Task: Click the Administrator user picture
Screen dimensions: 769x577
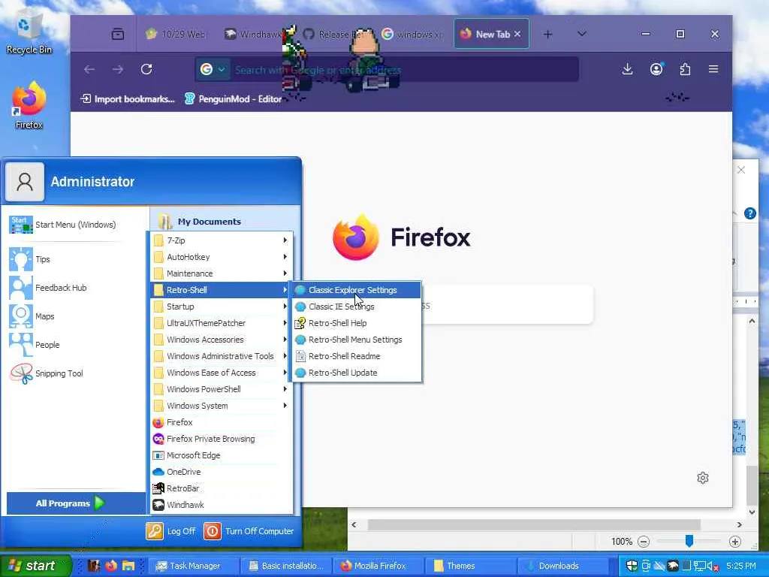Action: [25, 182]
